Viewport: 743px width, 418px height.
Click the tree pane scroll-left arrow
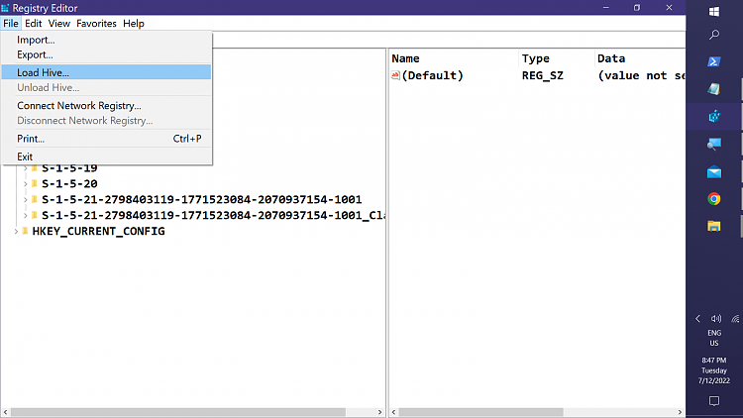(5, 412)
